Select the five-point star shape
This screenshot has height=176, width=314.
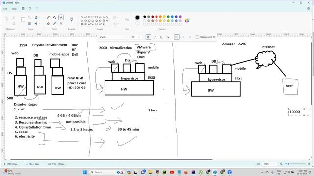(82, 24)
